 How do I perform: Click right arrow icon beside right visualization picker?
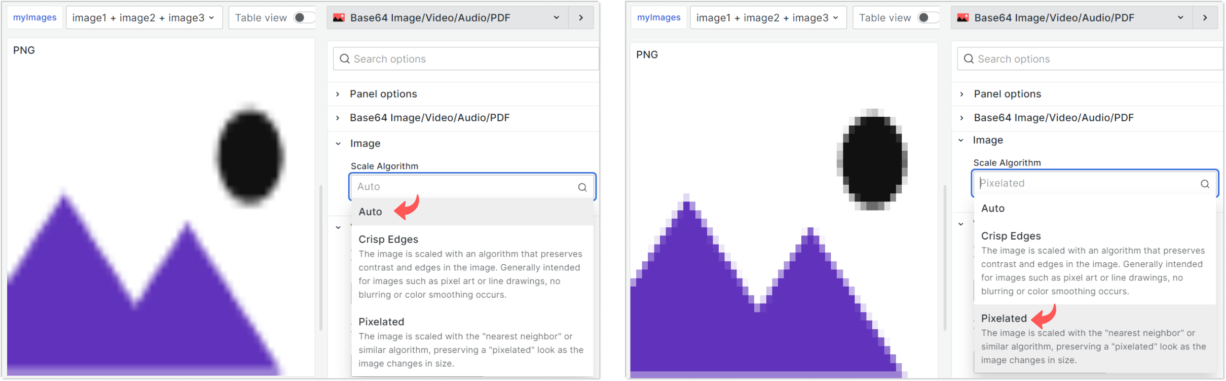point(1205,18)
